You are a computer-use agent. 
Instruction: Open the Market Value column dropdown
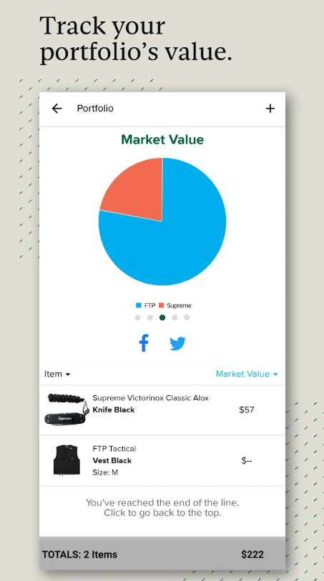[247, 374]
